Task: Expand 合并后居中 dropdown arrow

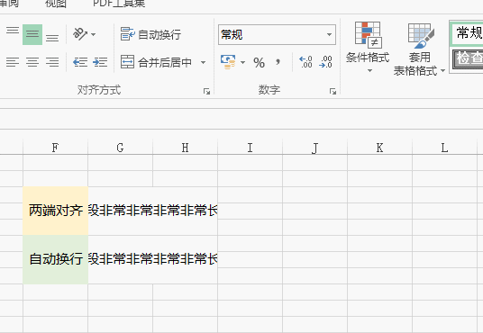Action: click(x=203, y=62)
